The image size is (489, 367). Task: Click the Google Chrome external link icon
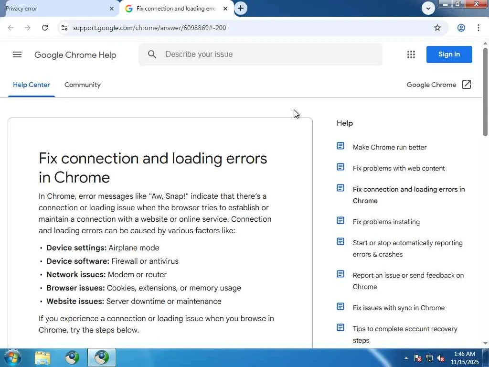point(466,85)
